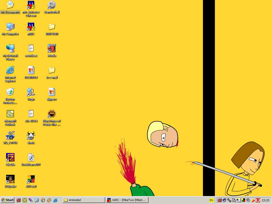This screenshot has height=204, width=272.
Task: Select the GLQuake desktop icon
Action: tap(10, 179)
